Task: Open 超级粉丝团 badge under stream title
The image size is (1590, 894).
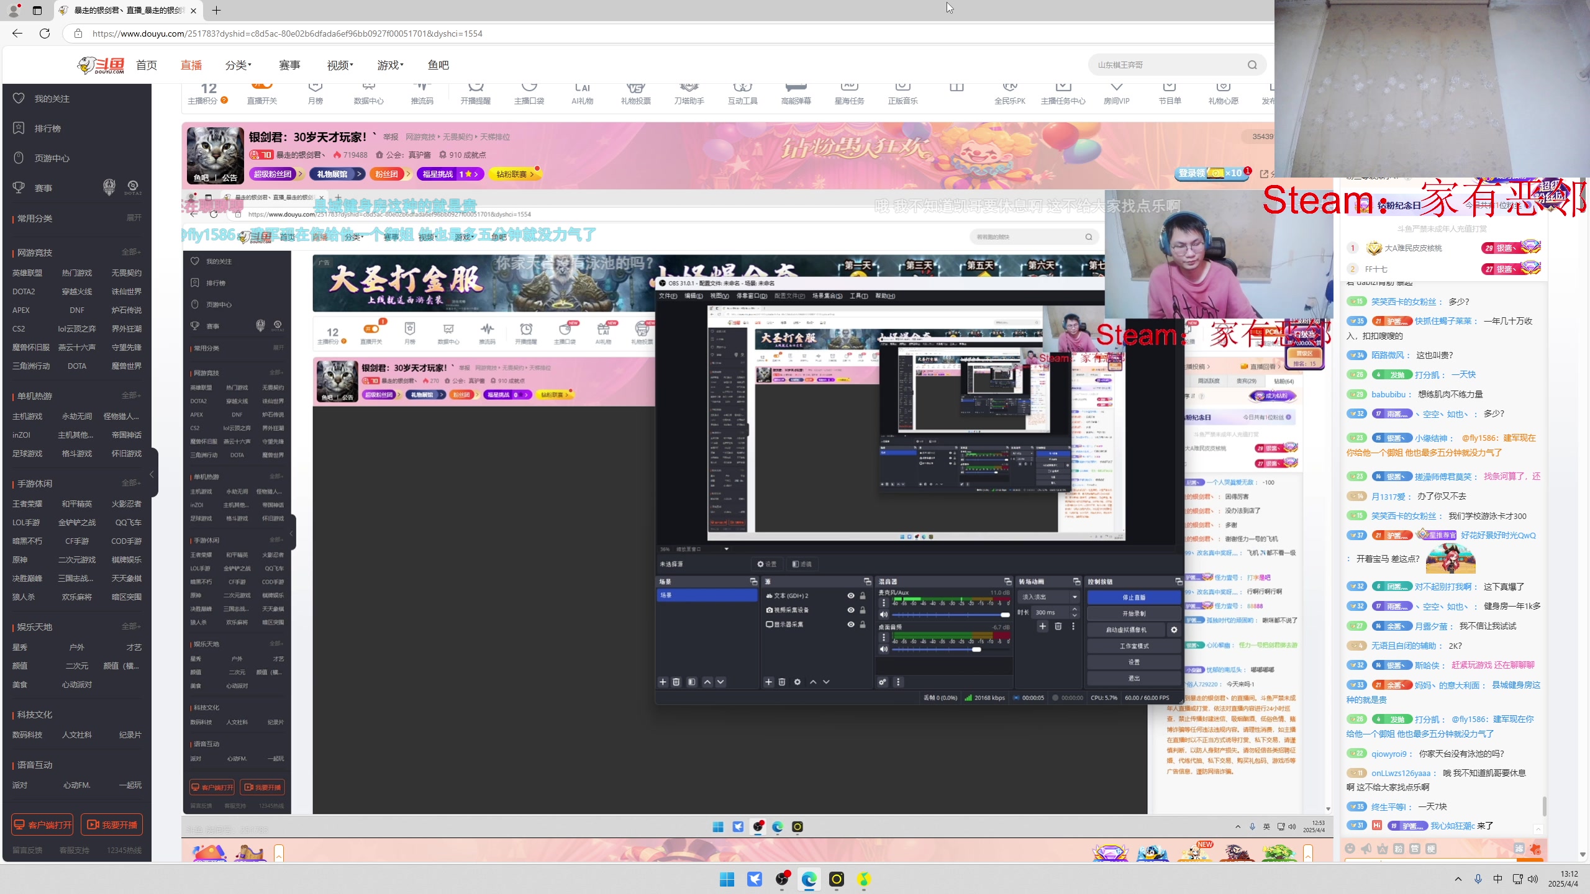Action: pos(276,174)
